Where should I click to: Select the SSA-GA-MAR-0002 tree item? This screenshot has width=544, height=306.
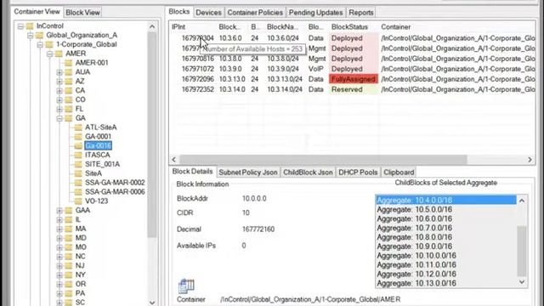tap(115, 183)
